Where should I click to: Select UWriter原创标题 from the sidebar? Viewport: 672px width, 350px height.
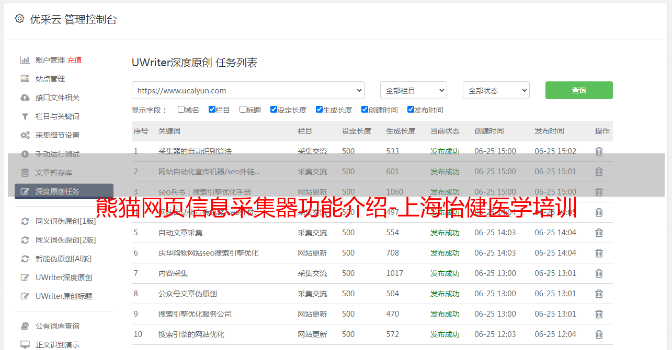tap(64, 296)
